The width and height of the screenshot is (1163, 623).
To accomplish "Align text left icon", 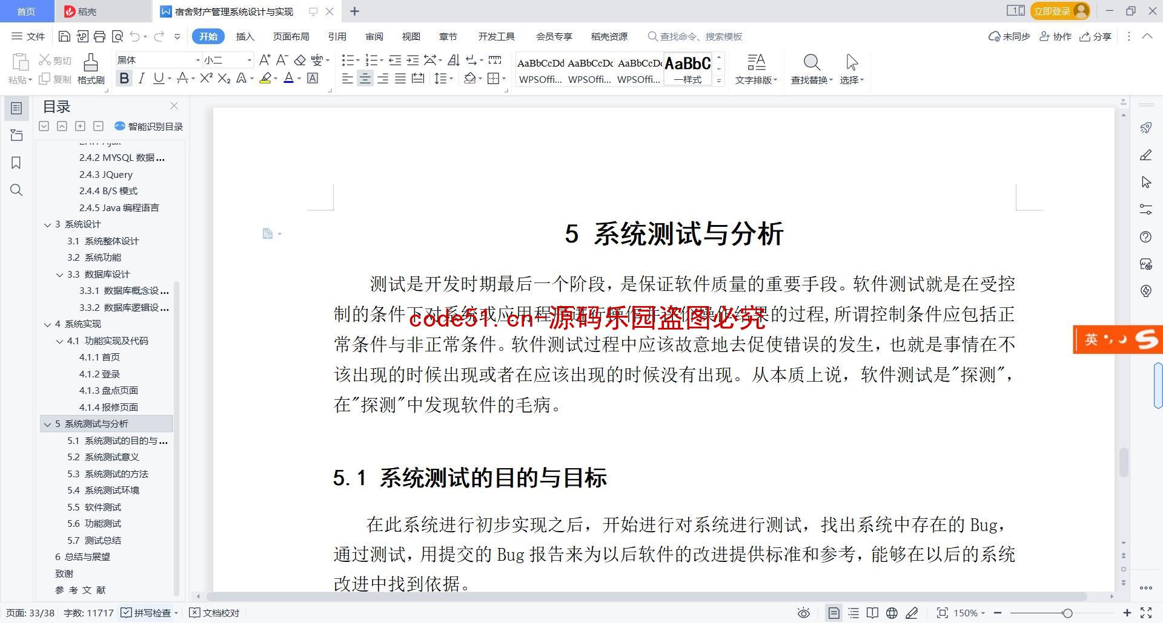I will [348, 78].
